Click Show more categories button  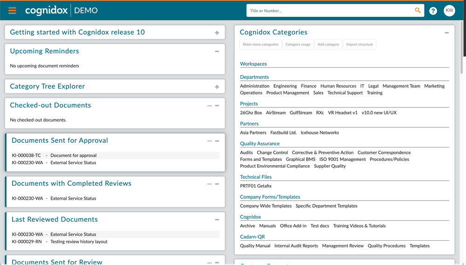click(260, 44)
